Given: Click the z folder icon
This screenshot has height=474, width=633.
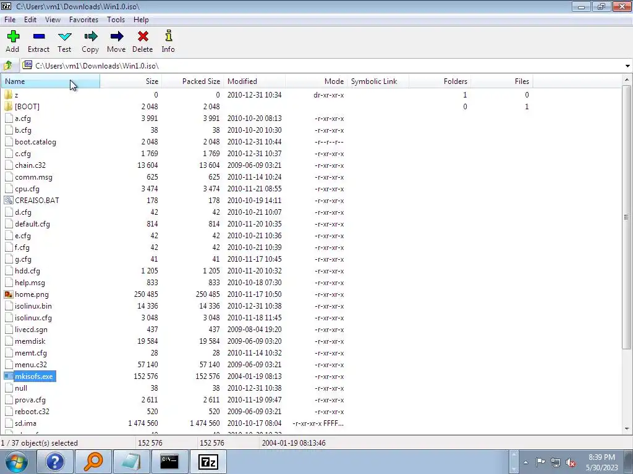Looking at the screenshot, I should [9, 94].
